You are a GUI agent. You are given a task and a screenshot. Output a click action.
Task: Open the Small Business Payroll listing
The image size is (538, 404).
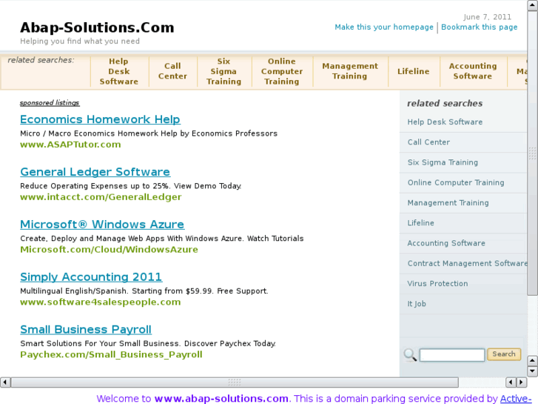[x=85, y=330]
